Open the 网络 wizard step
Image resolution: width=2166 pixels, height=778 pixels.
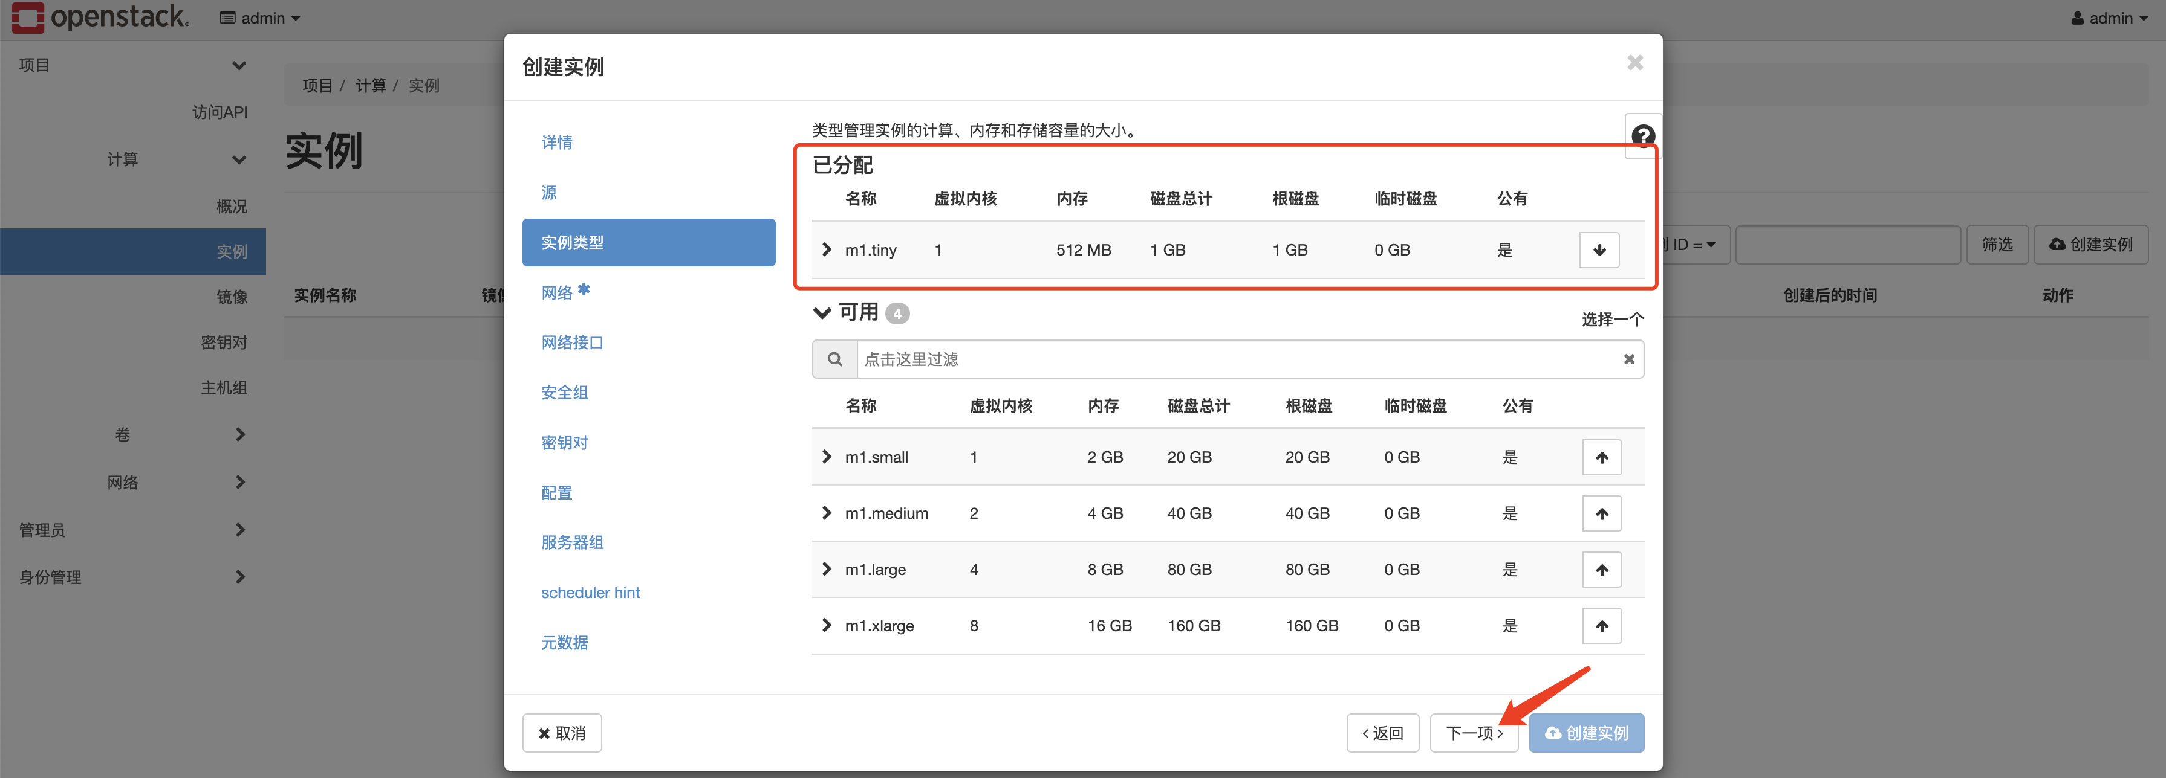click(x=557, y=292)
